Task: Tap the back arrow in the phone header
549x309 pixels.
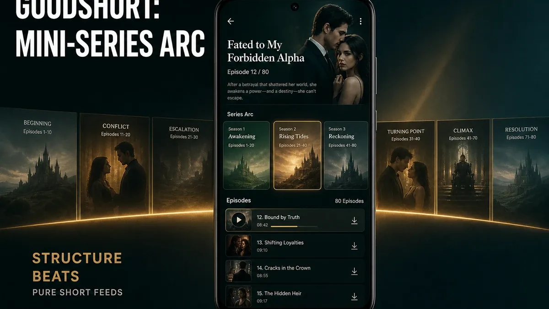Action: 231,21
